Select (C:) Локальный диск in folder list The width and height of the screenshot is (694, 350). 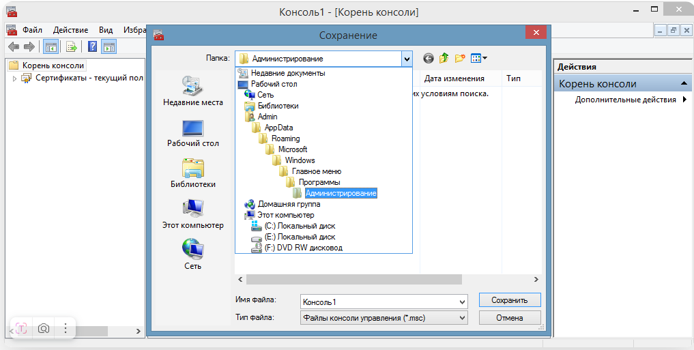(300, 226)
